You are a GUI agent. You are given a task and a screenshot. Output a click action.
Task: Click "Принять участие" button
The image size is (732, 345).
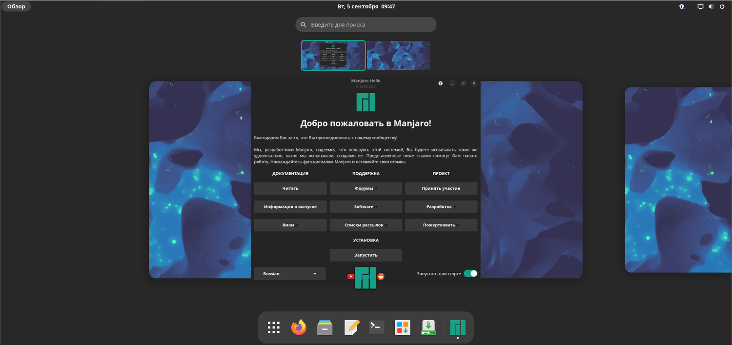(x=441, y=188)
